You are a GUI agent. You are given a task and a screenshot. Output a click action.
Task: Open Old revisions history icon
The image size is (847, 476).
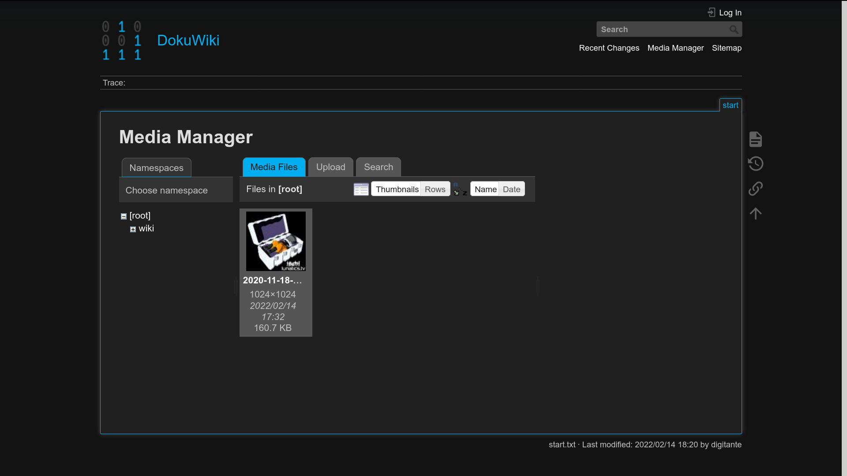755,164
